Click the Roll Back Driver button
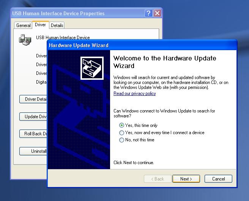The image size is (249, 201). tap(33, 134)
